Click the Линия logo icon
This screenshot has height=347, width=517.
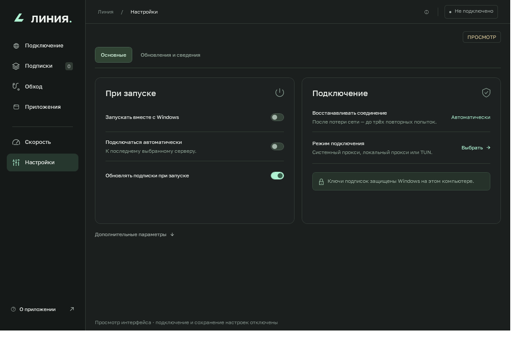[19, 18]
